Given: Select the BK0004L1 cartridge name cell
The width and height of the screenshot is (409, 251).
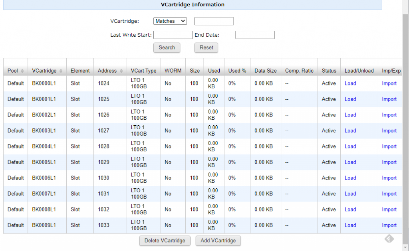Looking at the screenshot, I should pos(44,146).
